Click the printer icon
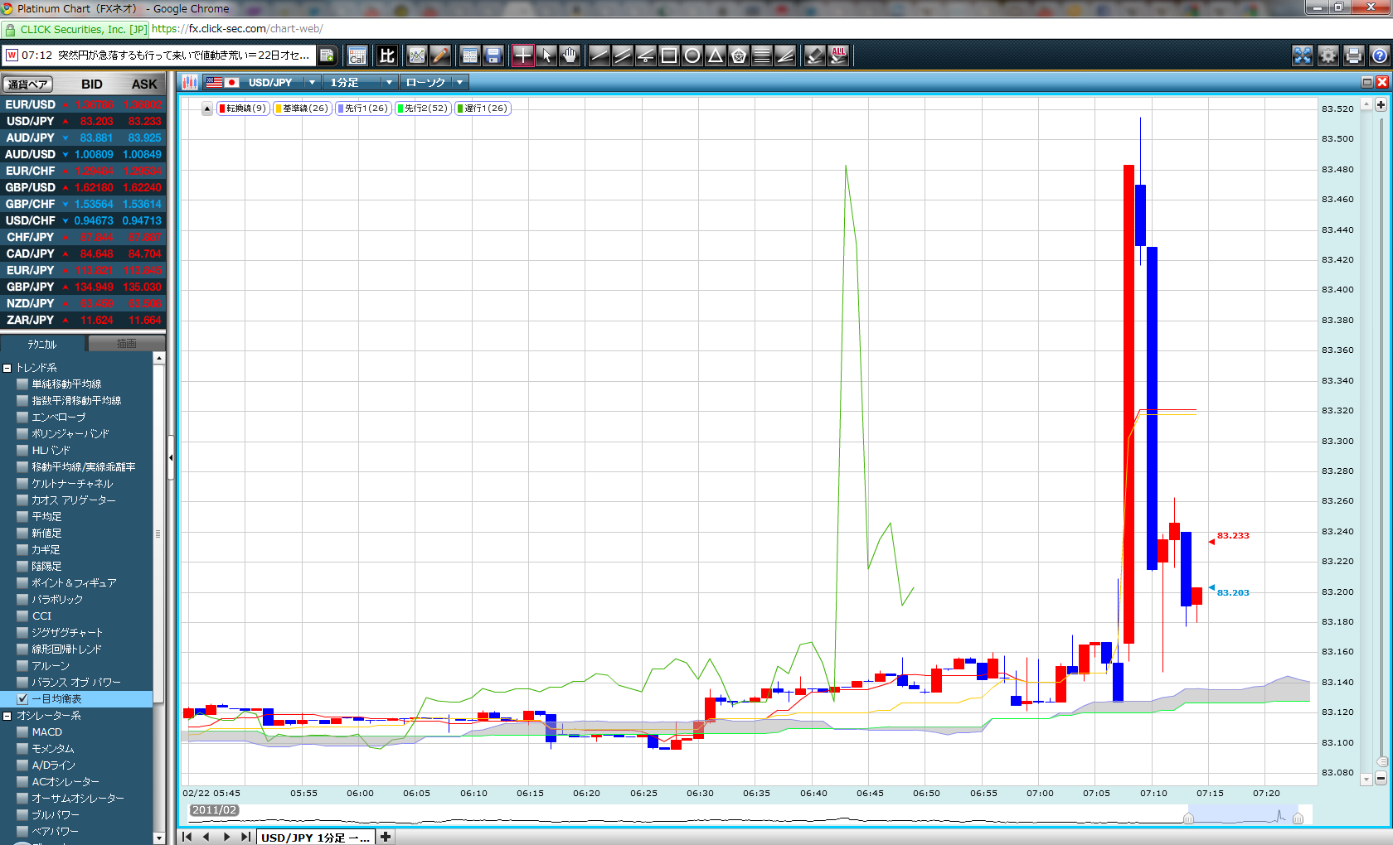1393x845 pixels. point(1354,56)
